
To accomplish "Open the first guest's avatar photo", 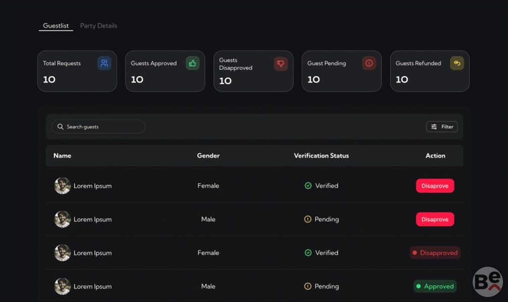I will coord(63,186).
